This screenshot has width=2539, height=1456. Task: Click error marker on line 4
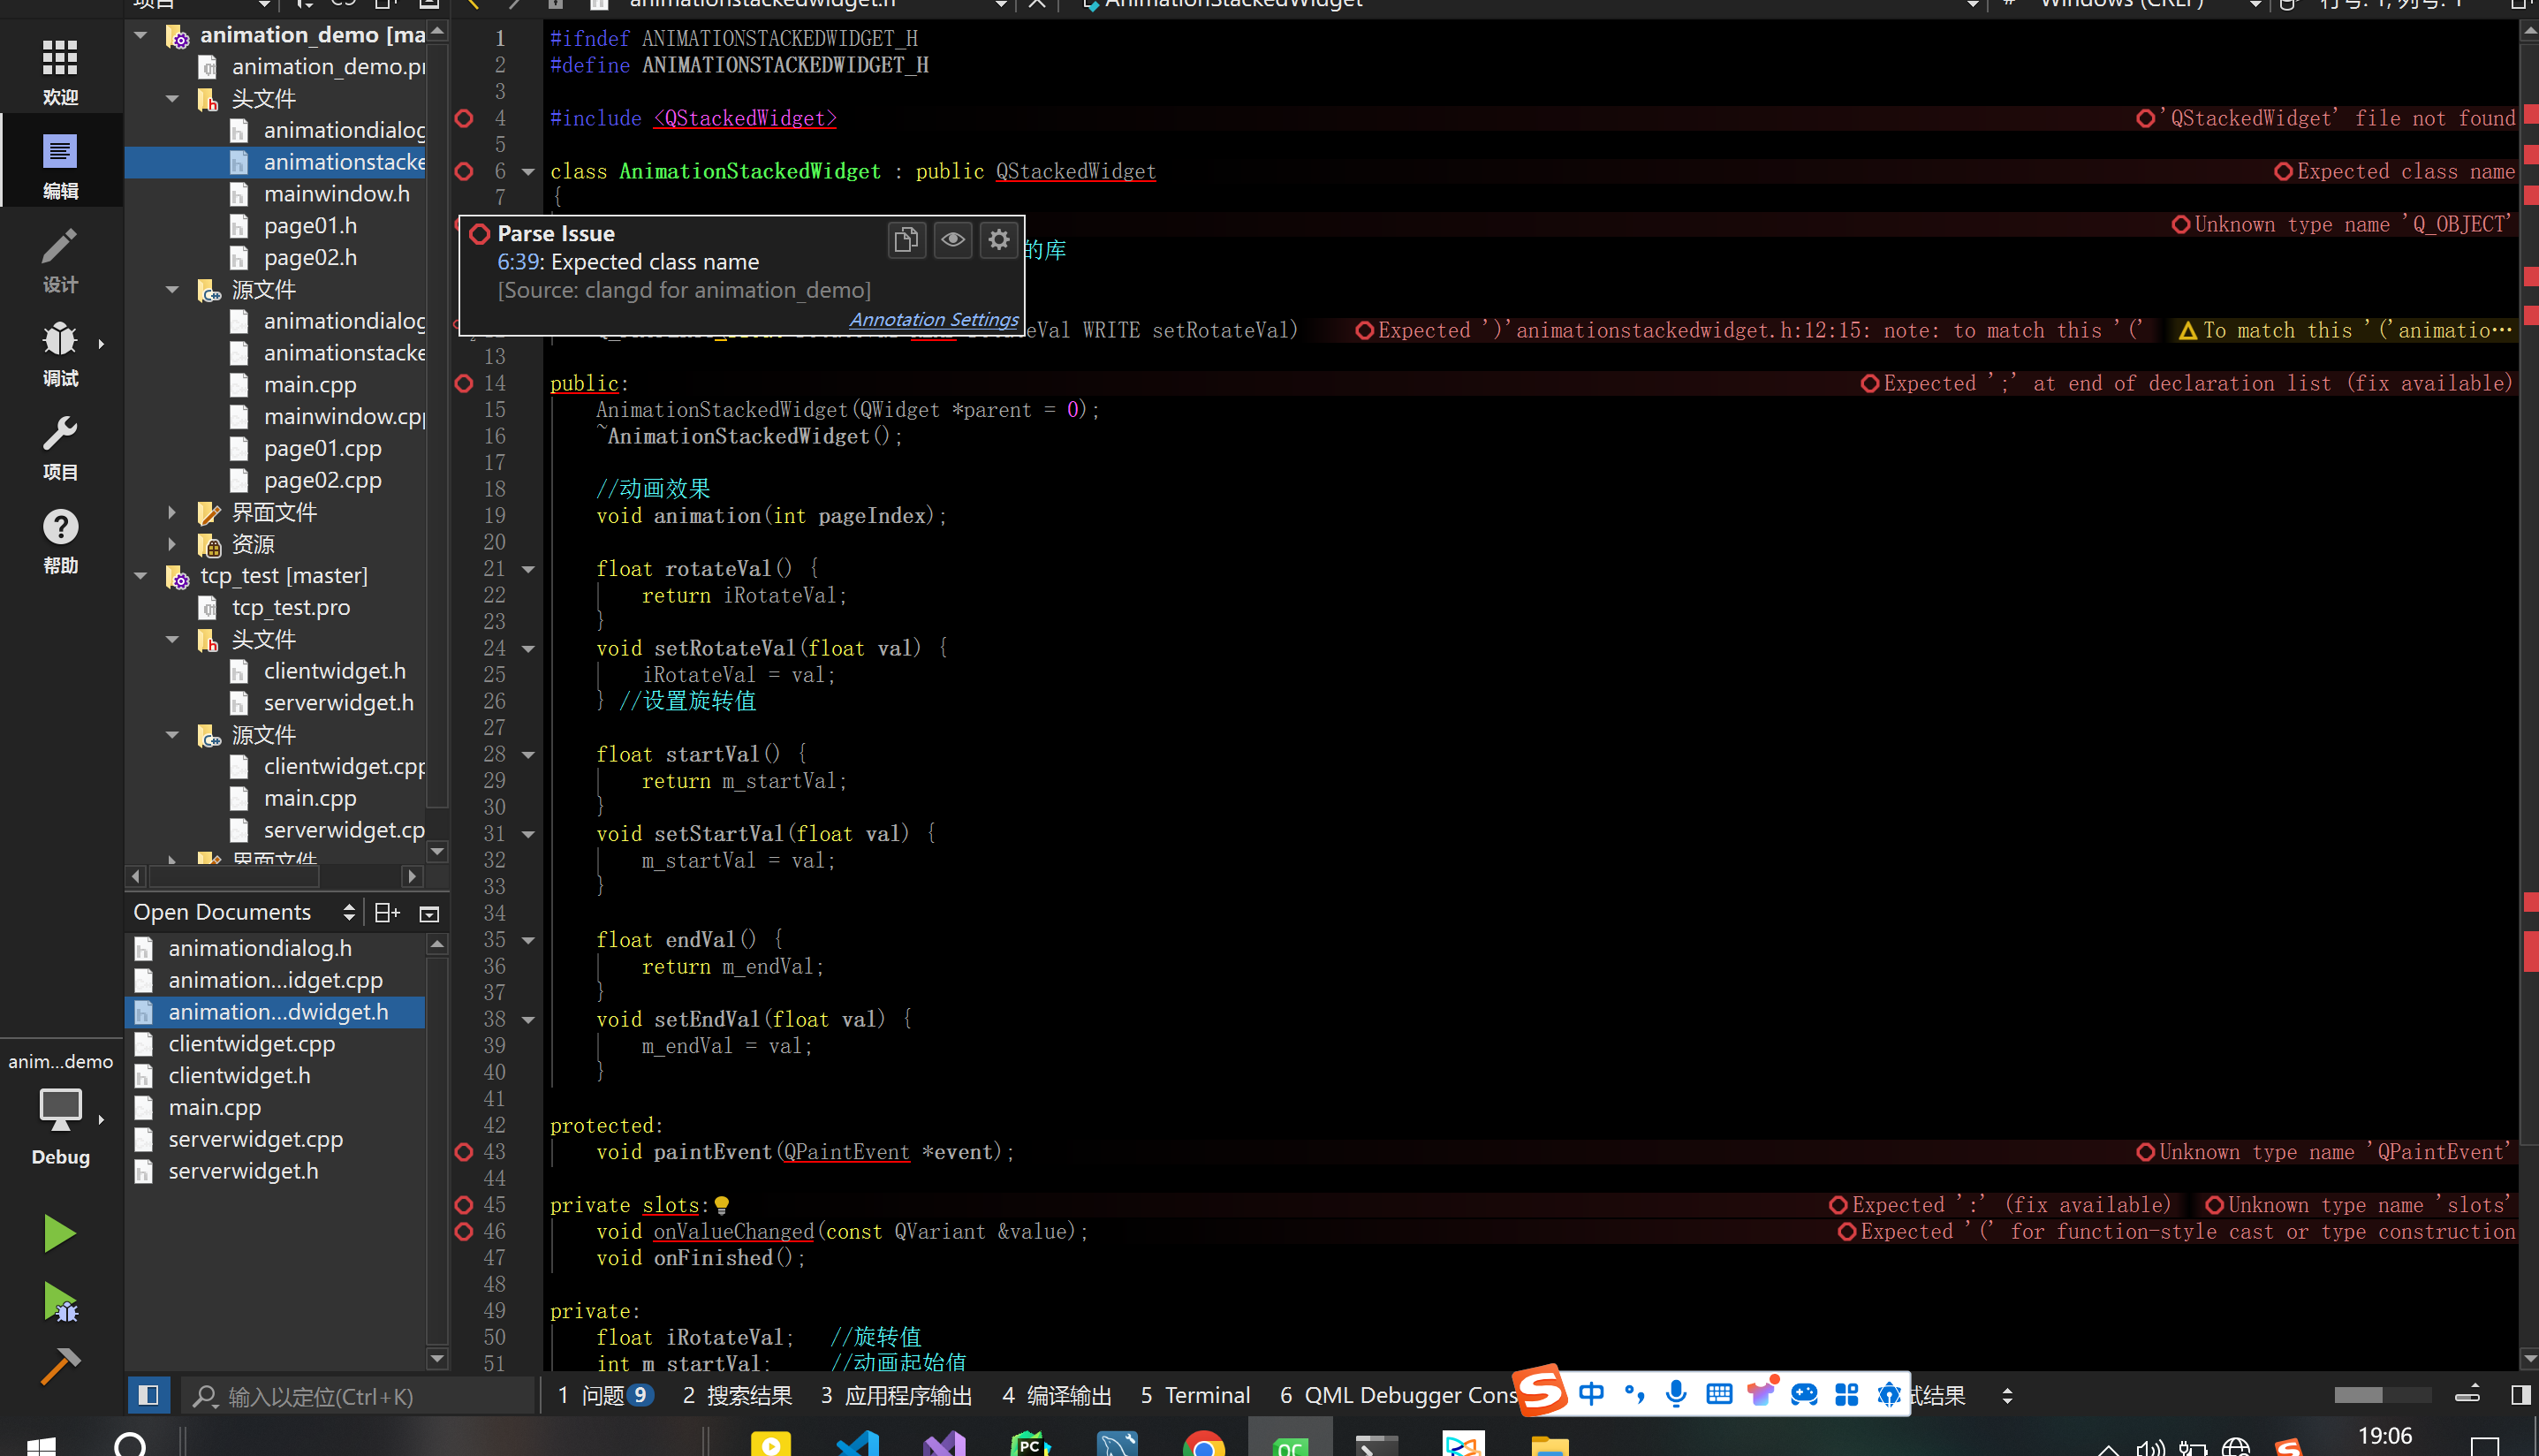coord(464,118)
